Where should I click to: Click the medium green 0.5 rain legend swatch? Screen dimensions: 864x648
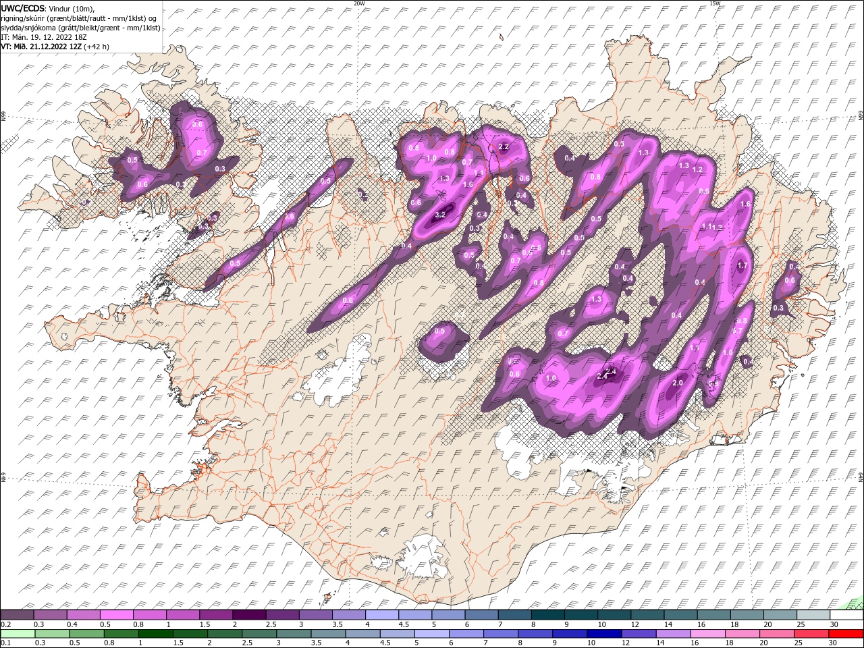tap(86, 633)
